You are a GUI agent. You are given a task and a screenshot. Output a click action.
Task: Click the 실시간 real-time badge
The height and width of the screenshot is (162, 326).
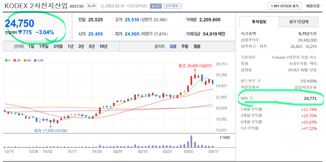(156, 6)
